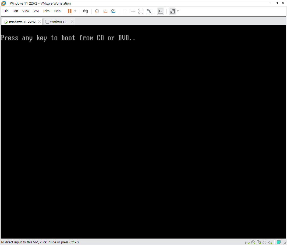287x245 pixels.
Task: Click the sound card status icon
Action: [270, 242]
